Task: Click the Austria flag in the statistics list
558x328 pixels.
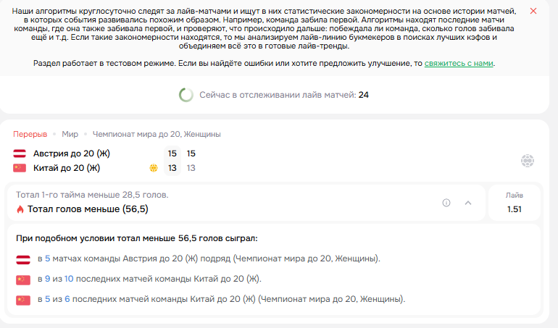Action: pyautogui.click(x=23, y=259)
